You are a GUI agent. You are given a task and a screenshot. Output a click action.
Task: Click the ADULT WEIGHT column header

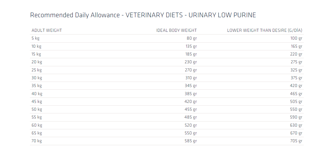coord(47,30)
